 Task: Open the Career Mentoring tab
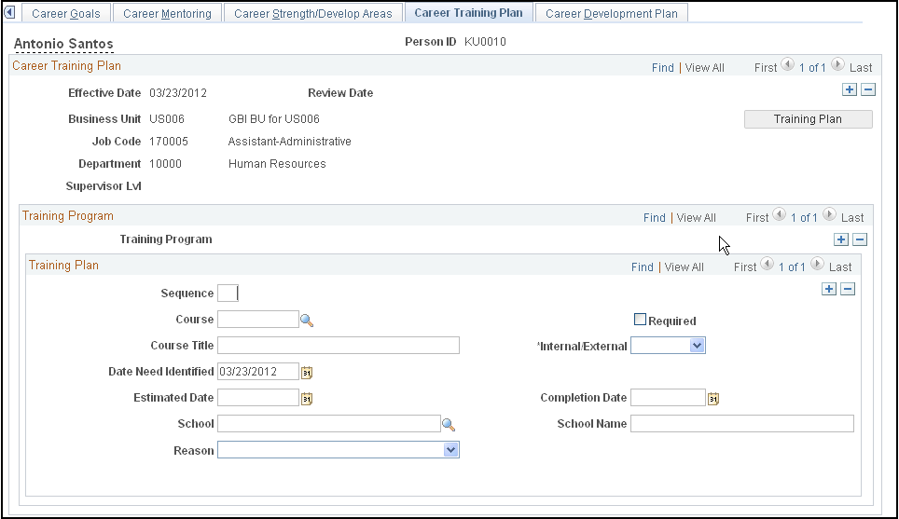pyautogui.click(x=168, y=13)
